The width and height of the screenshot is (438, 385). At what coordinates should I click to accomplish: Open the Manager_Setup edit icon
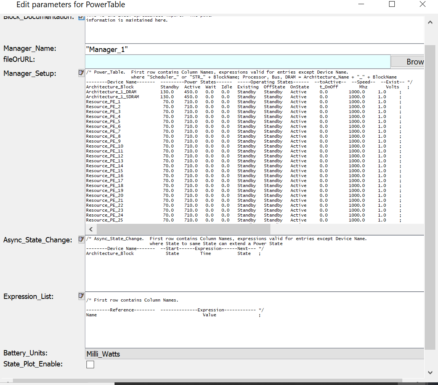tap(81, 73)
